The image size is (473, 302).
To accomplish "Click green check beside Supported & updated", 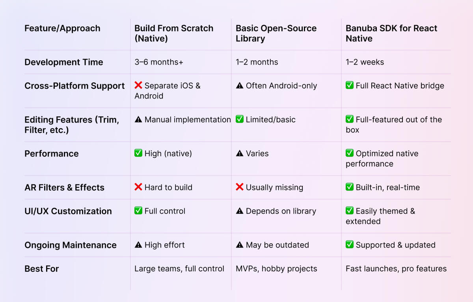I will pos(350,245).
